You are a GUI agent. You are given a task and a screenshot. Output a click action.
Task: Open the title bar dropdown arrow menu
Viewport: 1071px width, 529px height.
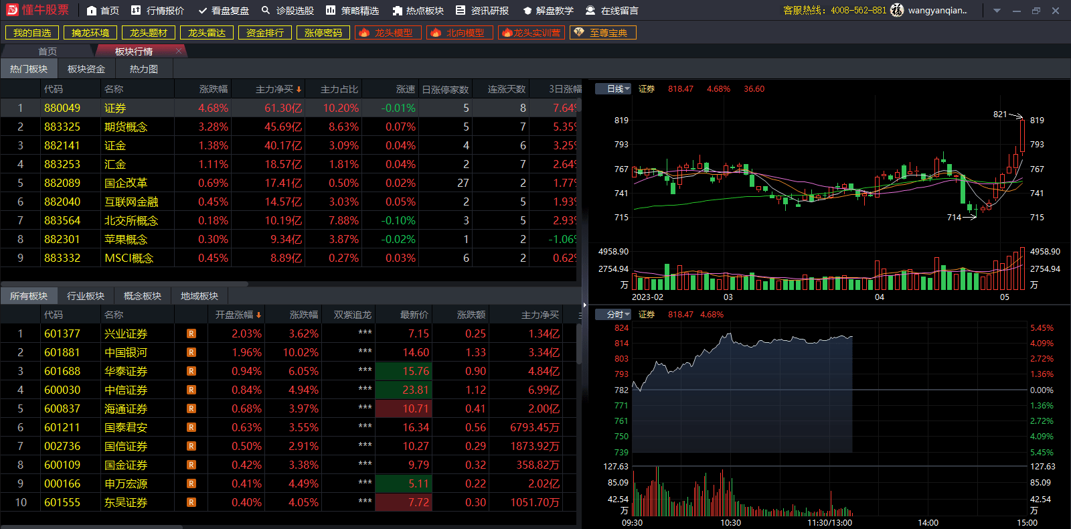click(997, 11)
